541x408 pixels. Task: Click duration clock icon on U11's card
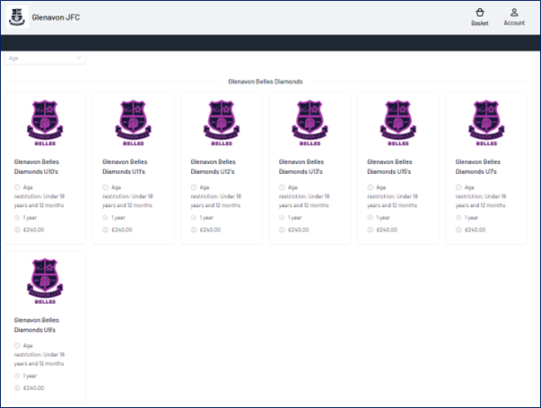click(105, 218)
